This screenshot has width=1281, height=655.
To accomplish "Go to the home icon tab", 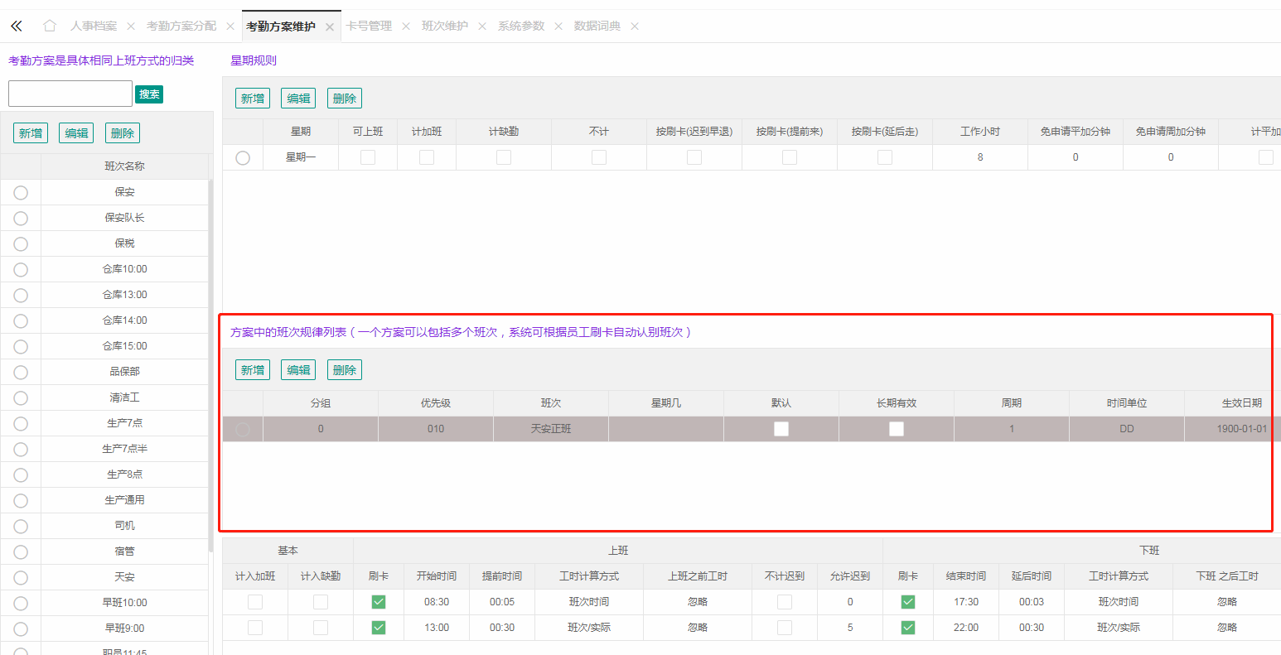I will click(x=50, y=26).
